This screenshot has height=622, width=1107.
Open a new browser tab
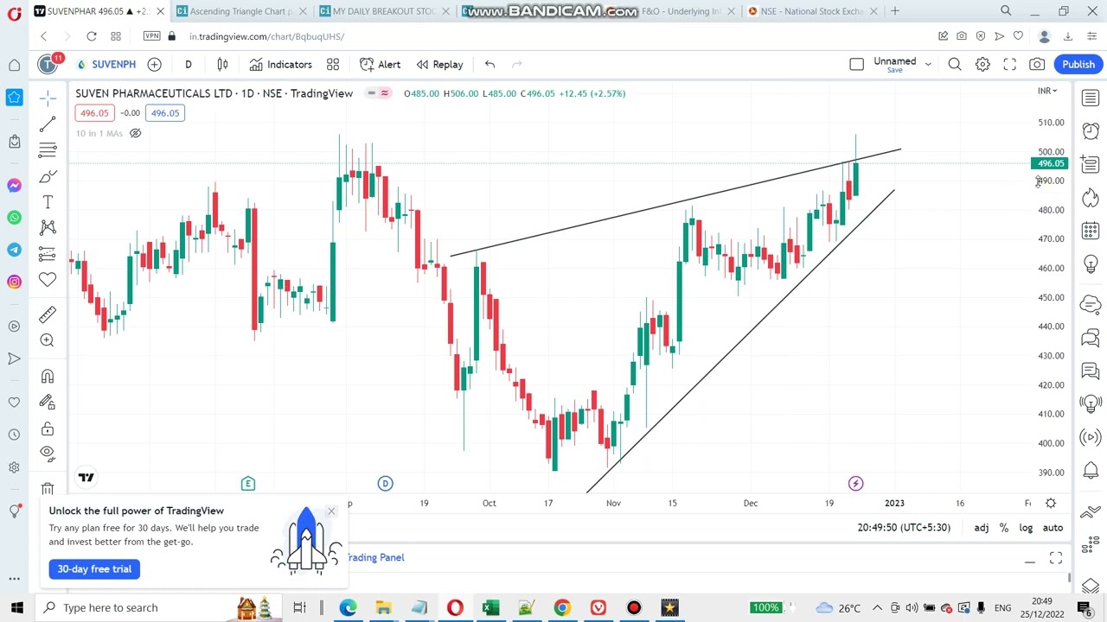(x=895, y=11)
